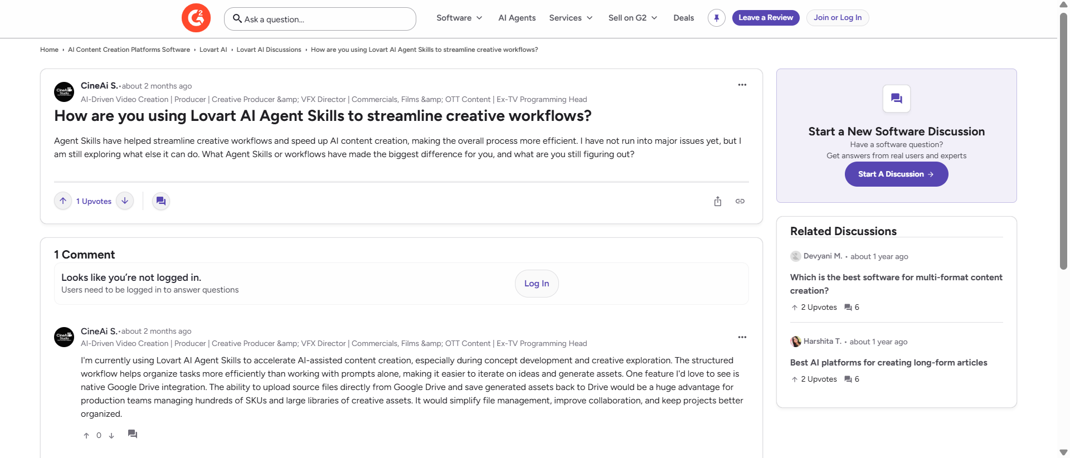Open the question's three-dot options menu
The height and width of the screenshot is (458, 1070).
742,85
